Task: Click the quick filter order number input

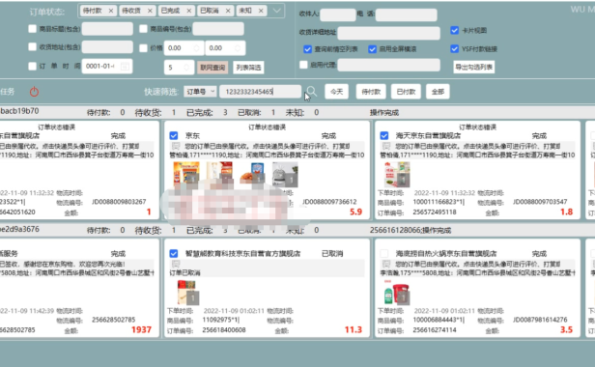Action: (261, 92)
